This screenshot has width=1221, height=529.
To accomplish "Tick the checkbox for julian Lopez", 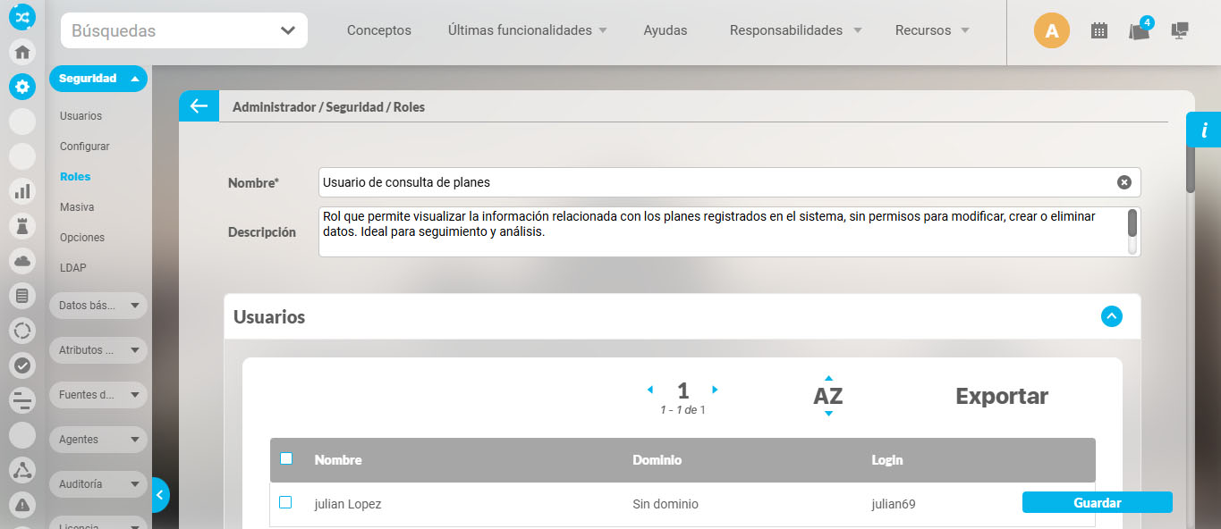I will point(285,503).
